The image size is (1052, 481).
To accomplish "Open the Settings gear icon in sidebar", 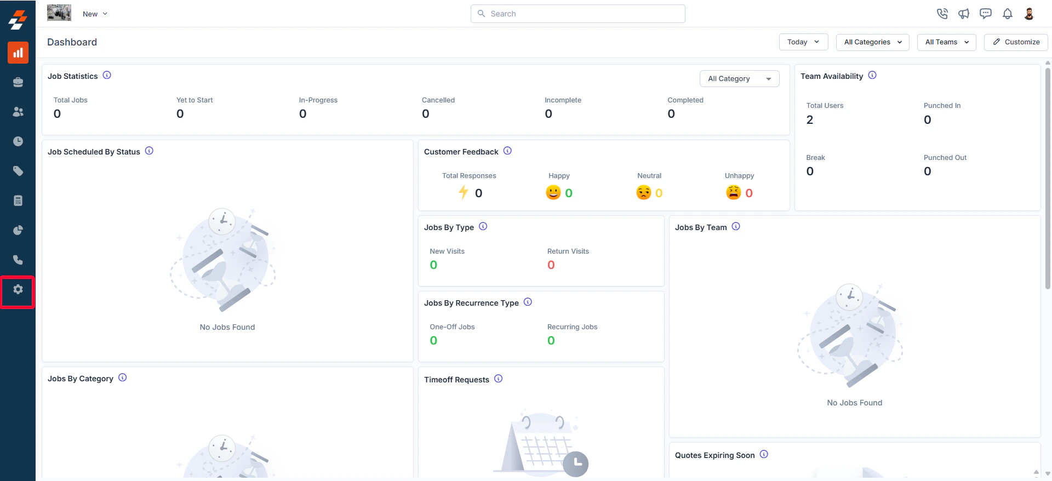I will [x=18, y=289].
